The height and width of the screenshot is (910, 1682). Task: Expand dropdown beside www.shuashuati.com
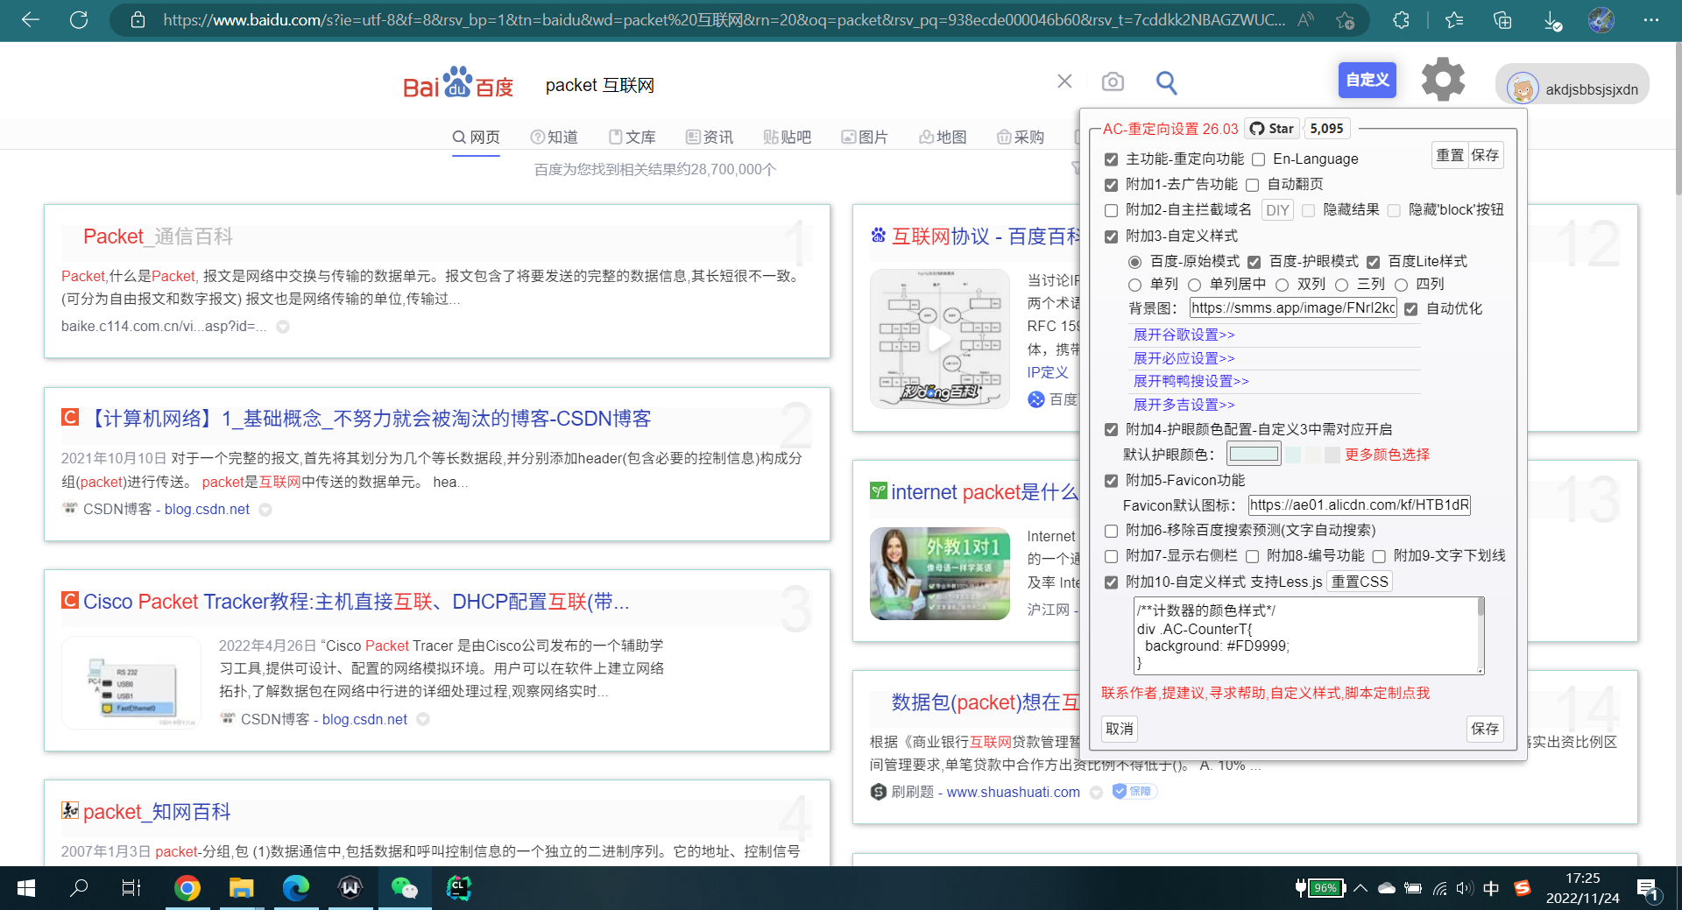tap(1096, 793)
